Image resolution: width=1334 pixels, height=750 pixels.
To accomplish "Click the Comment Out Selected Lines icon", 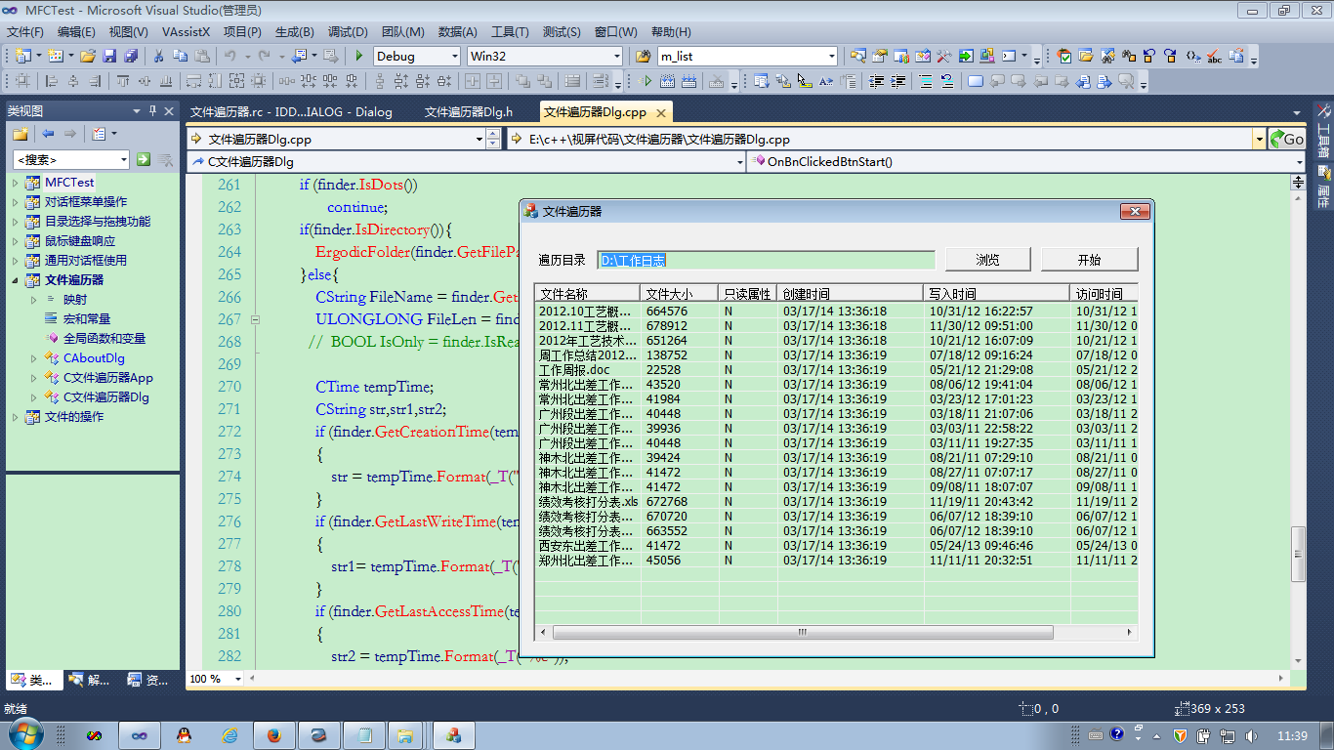I will tap(924, 81).
